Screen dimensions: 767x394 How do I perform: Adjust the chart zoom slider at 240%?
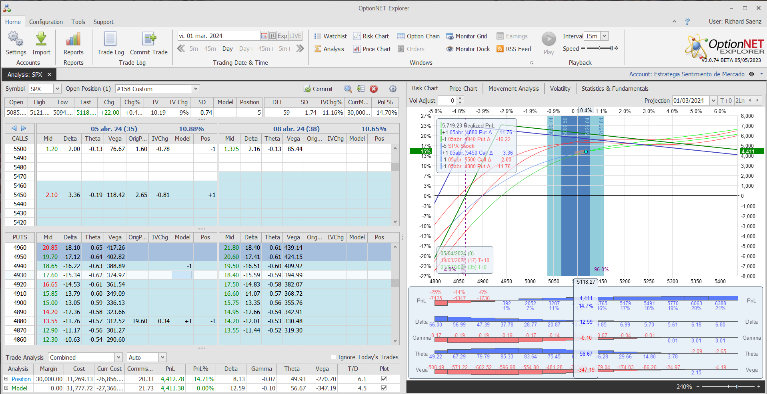point(728,386)
